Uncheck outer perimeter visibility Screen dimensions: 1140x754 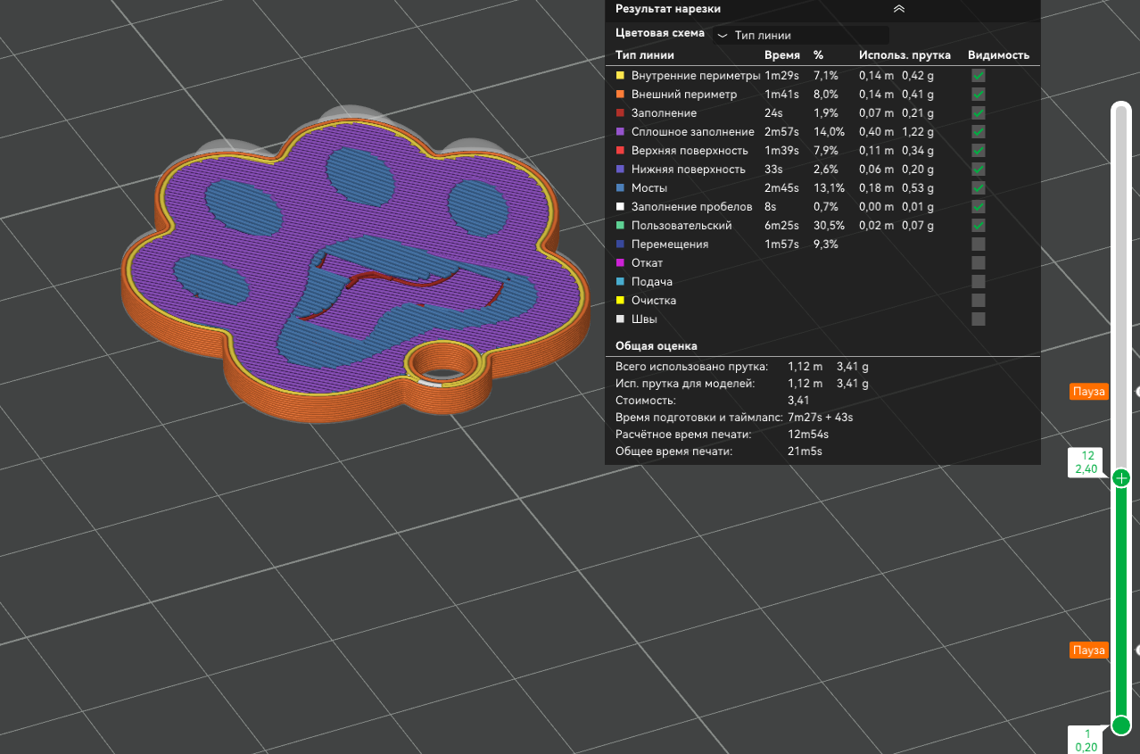tap(978, 95)
